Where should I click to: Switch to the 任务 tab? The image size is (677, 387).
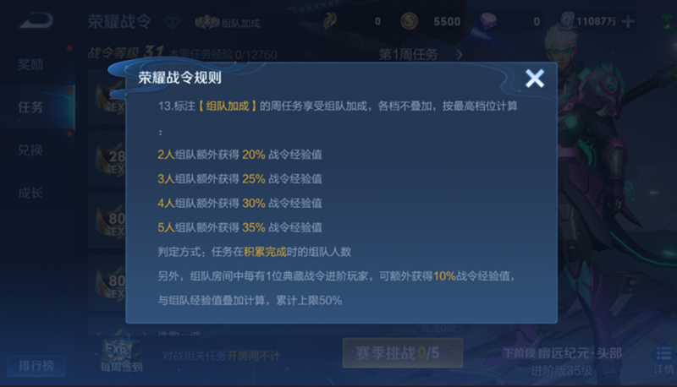pos(30,106)
